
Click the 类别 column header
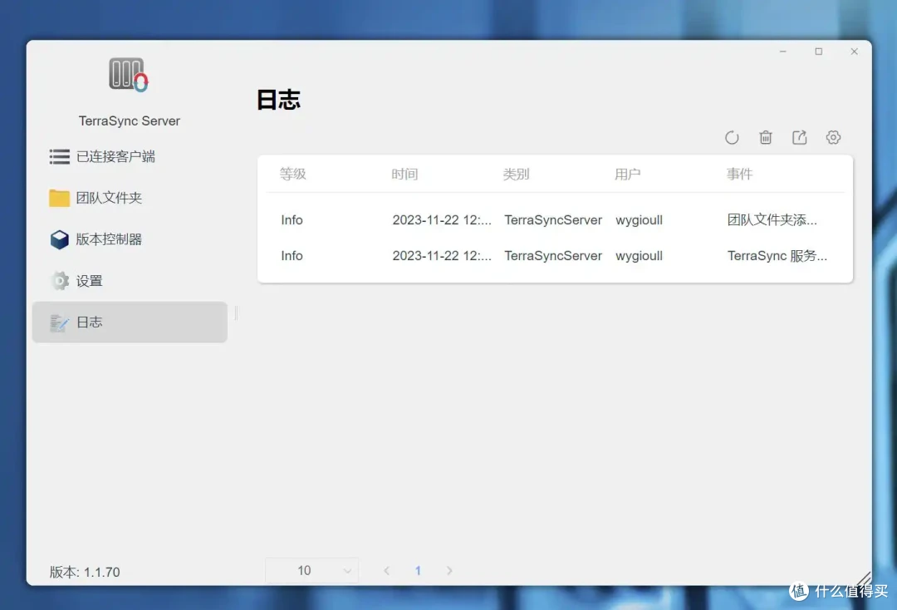tap(516, 174)
